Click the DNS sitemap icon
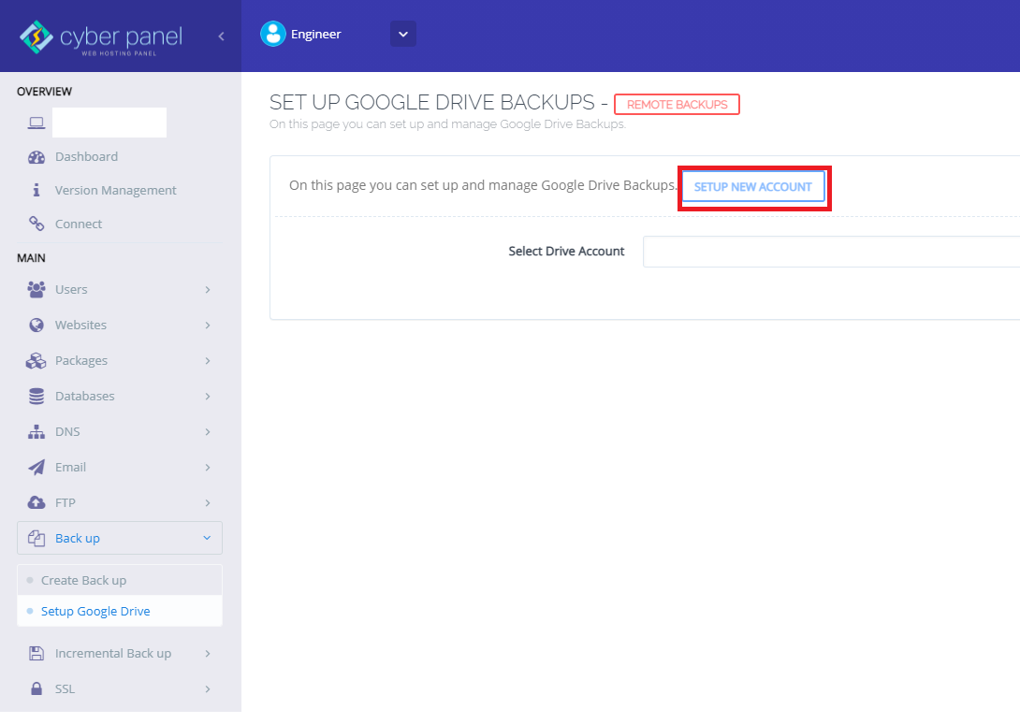The width and height of the screenshot is (1020, 724). coord(36,432)
